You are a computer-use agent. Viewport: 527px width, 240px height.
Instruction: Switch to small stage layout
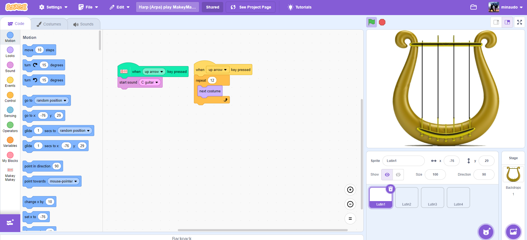pyautogui.click(x=496, y=22)
